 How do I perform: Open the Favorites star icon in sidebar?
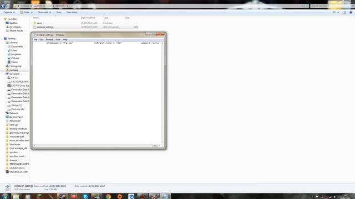(x=6, y=19)
